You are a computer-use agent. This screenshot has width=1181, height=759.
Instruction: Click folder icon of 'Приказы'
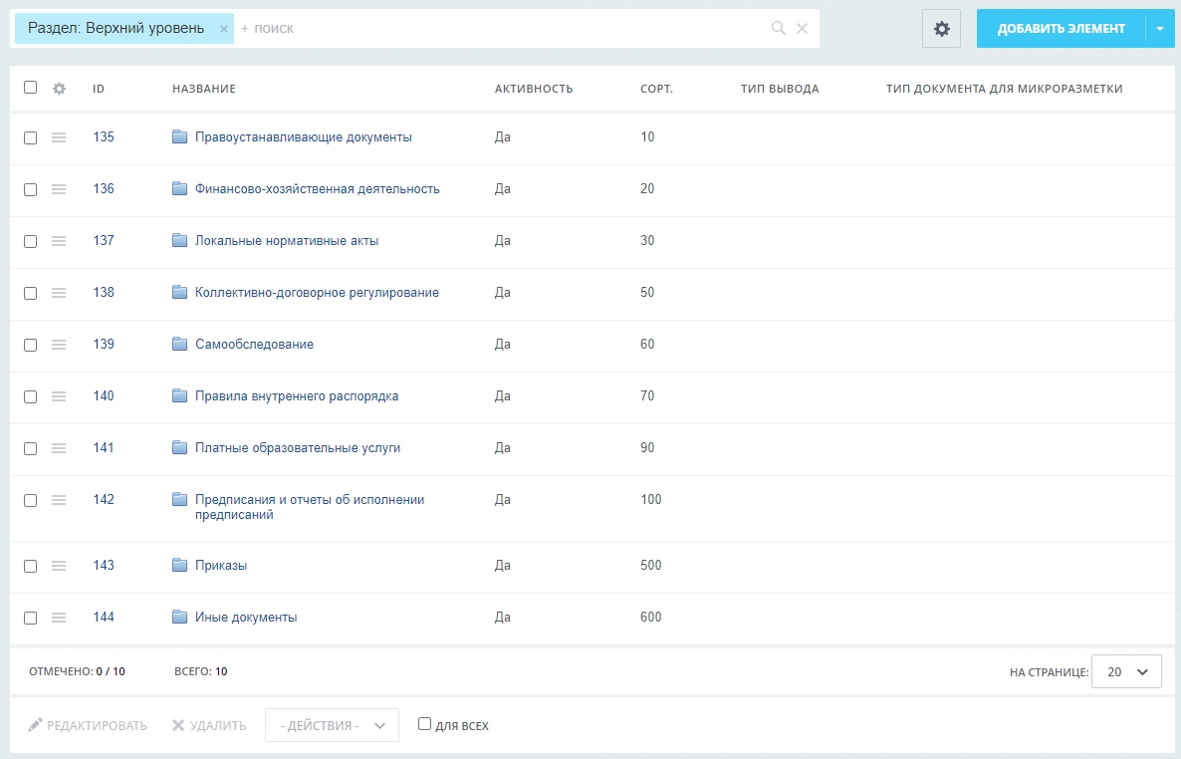[179, 565]
